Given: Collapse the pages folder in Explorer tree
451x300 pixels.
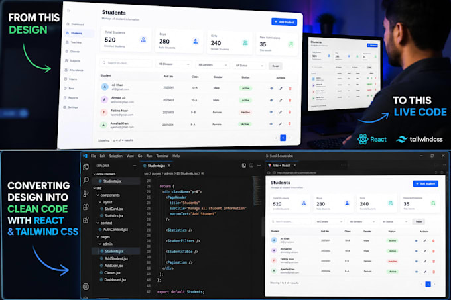Looking at the screenshot, I should click(x=103, y=237).
